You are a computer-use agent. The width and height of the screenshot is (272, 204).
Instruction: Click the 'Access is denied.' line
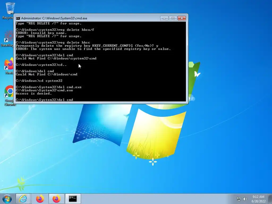tap(34, 93)
